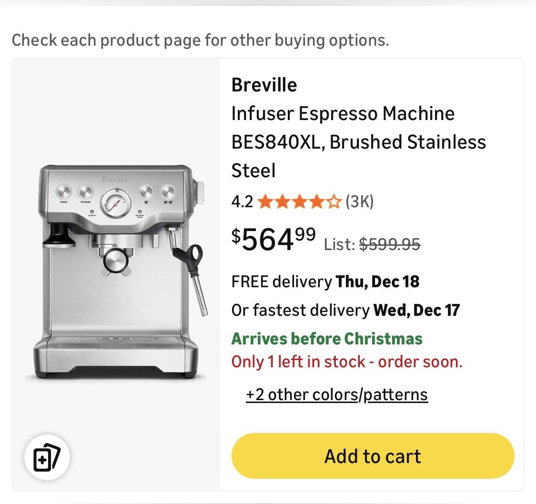
Task: Open the "+2 other colors/patterns" link
Action: [337, 394]
